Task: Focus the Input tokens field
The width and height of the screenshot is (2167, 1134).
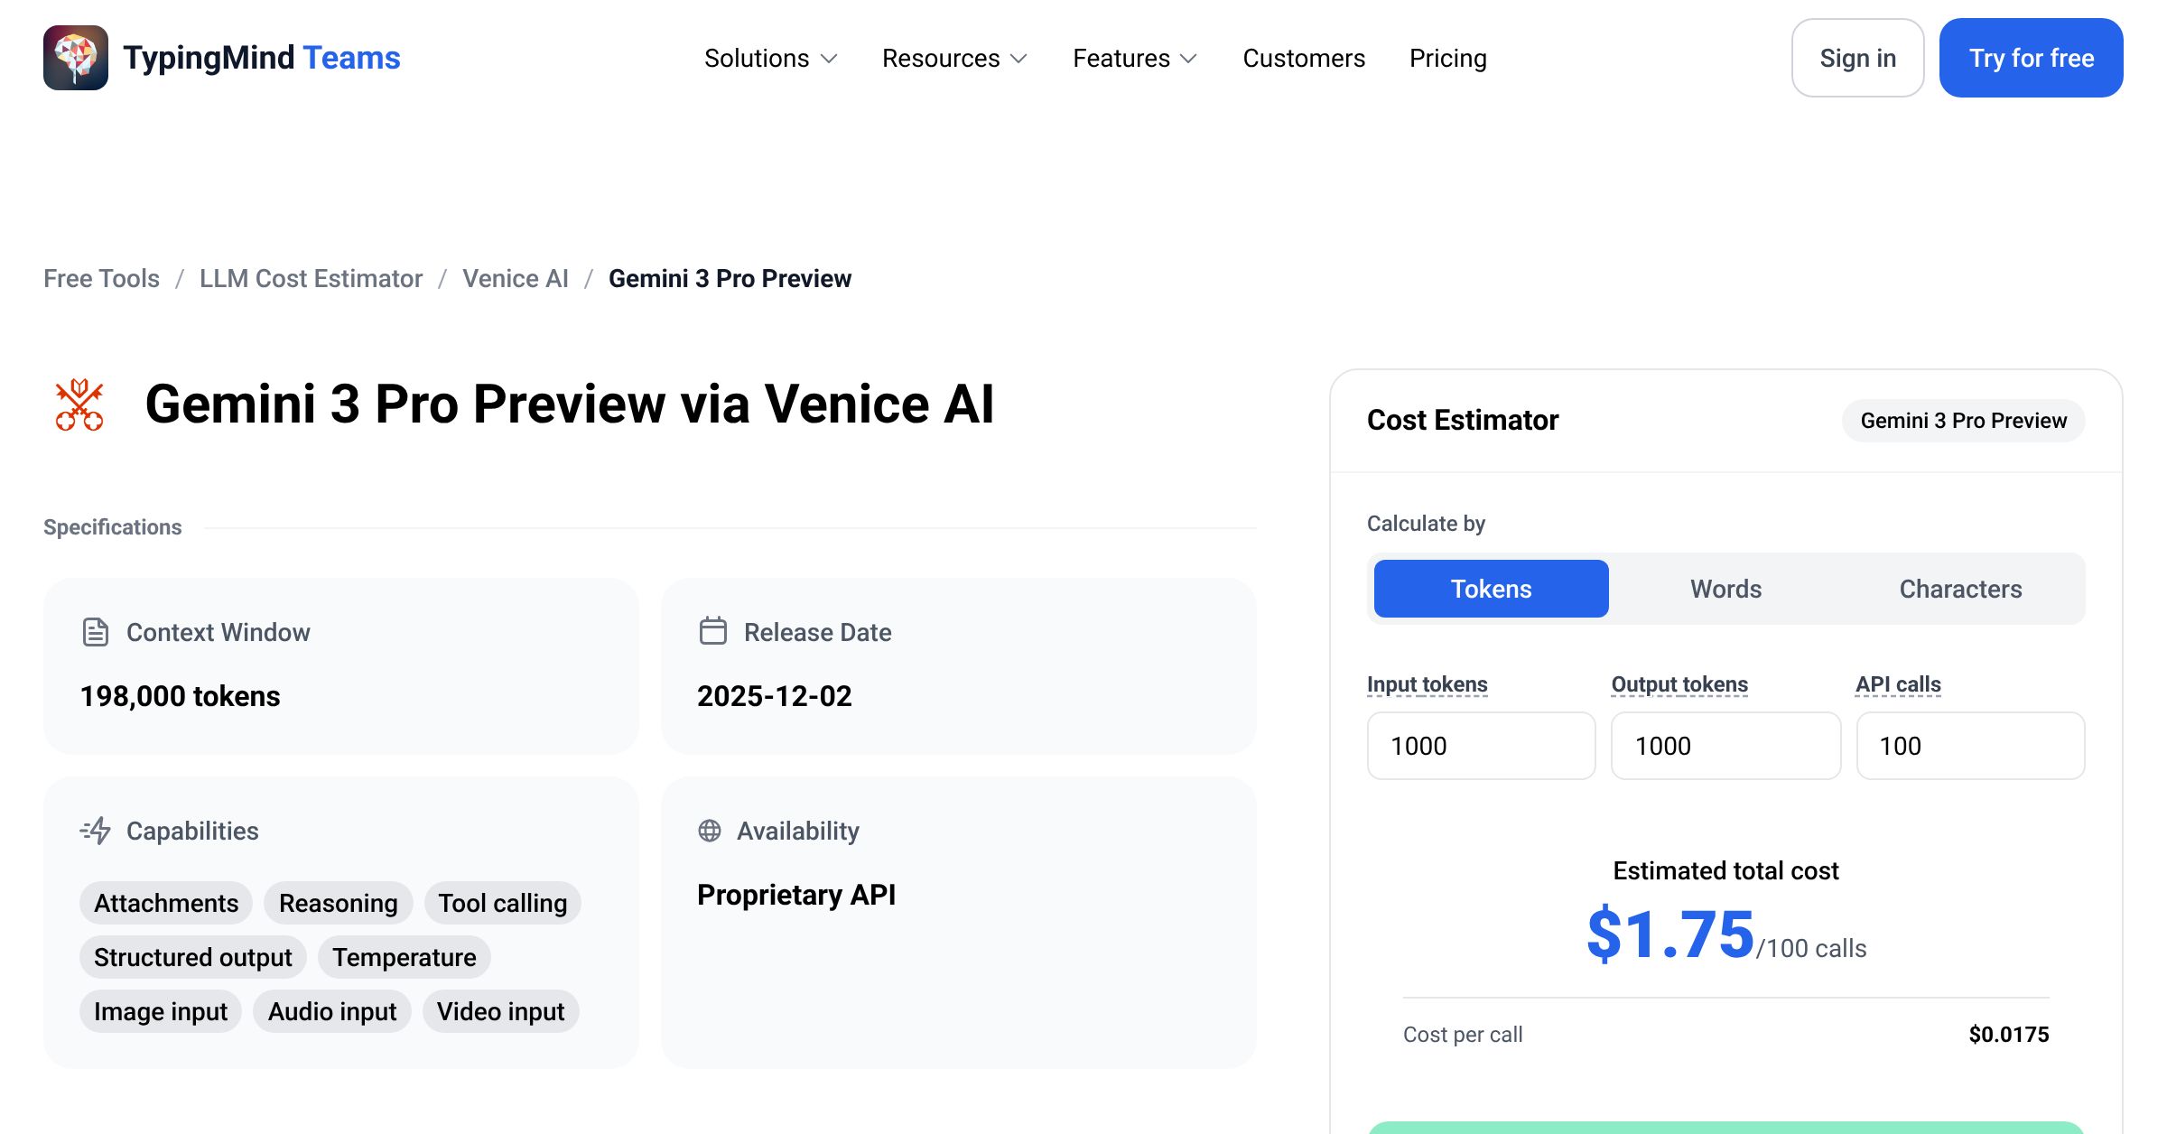Action: pyautogui.click(x=1482, y=746)
